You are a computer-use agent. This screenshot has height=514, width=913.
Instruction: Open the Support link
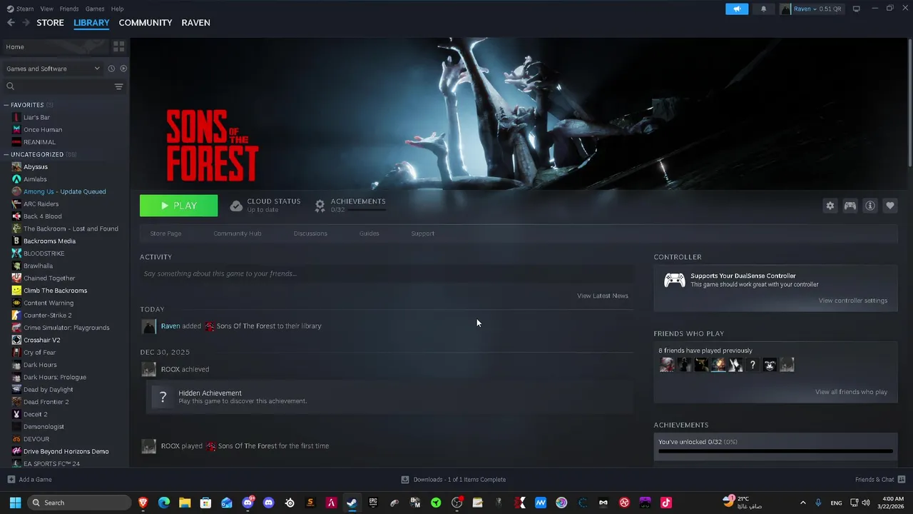(x=422, y=233)
